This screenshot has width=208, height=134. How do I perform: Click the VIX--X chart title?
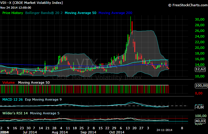pos(31,3)
